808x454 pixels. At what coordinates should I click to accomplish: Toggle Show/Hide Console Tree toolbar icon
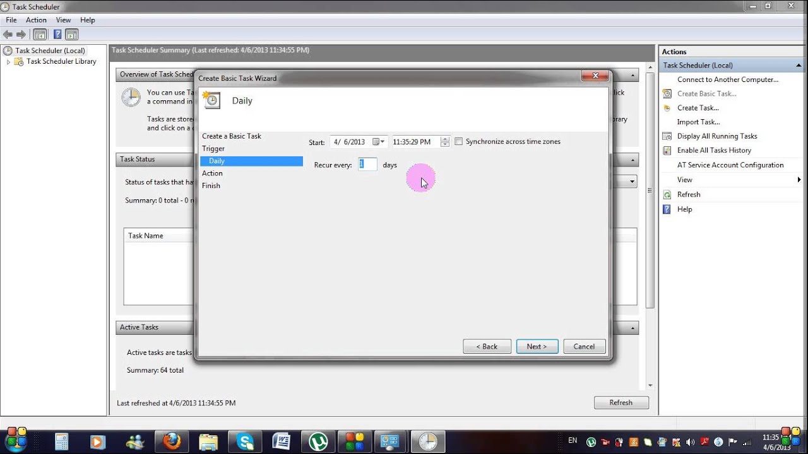(x=40, y=35)
